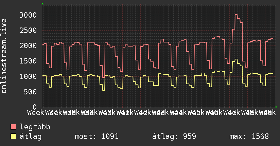The width and height of the screenshot is (280, 146).
Task: Click the 'most: 1091' value
Action: (97, 136)
